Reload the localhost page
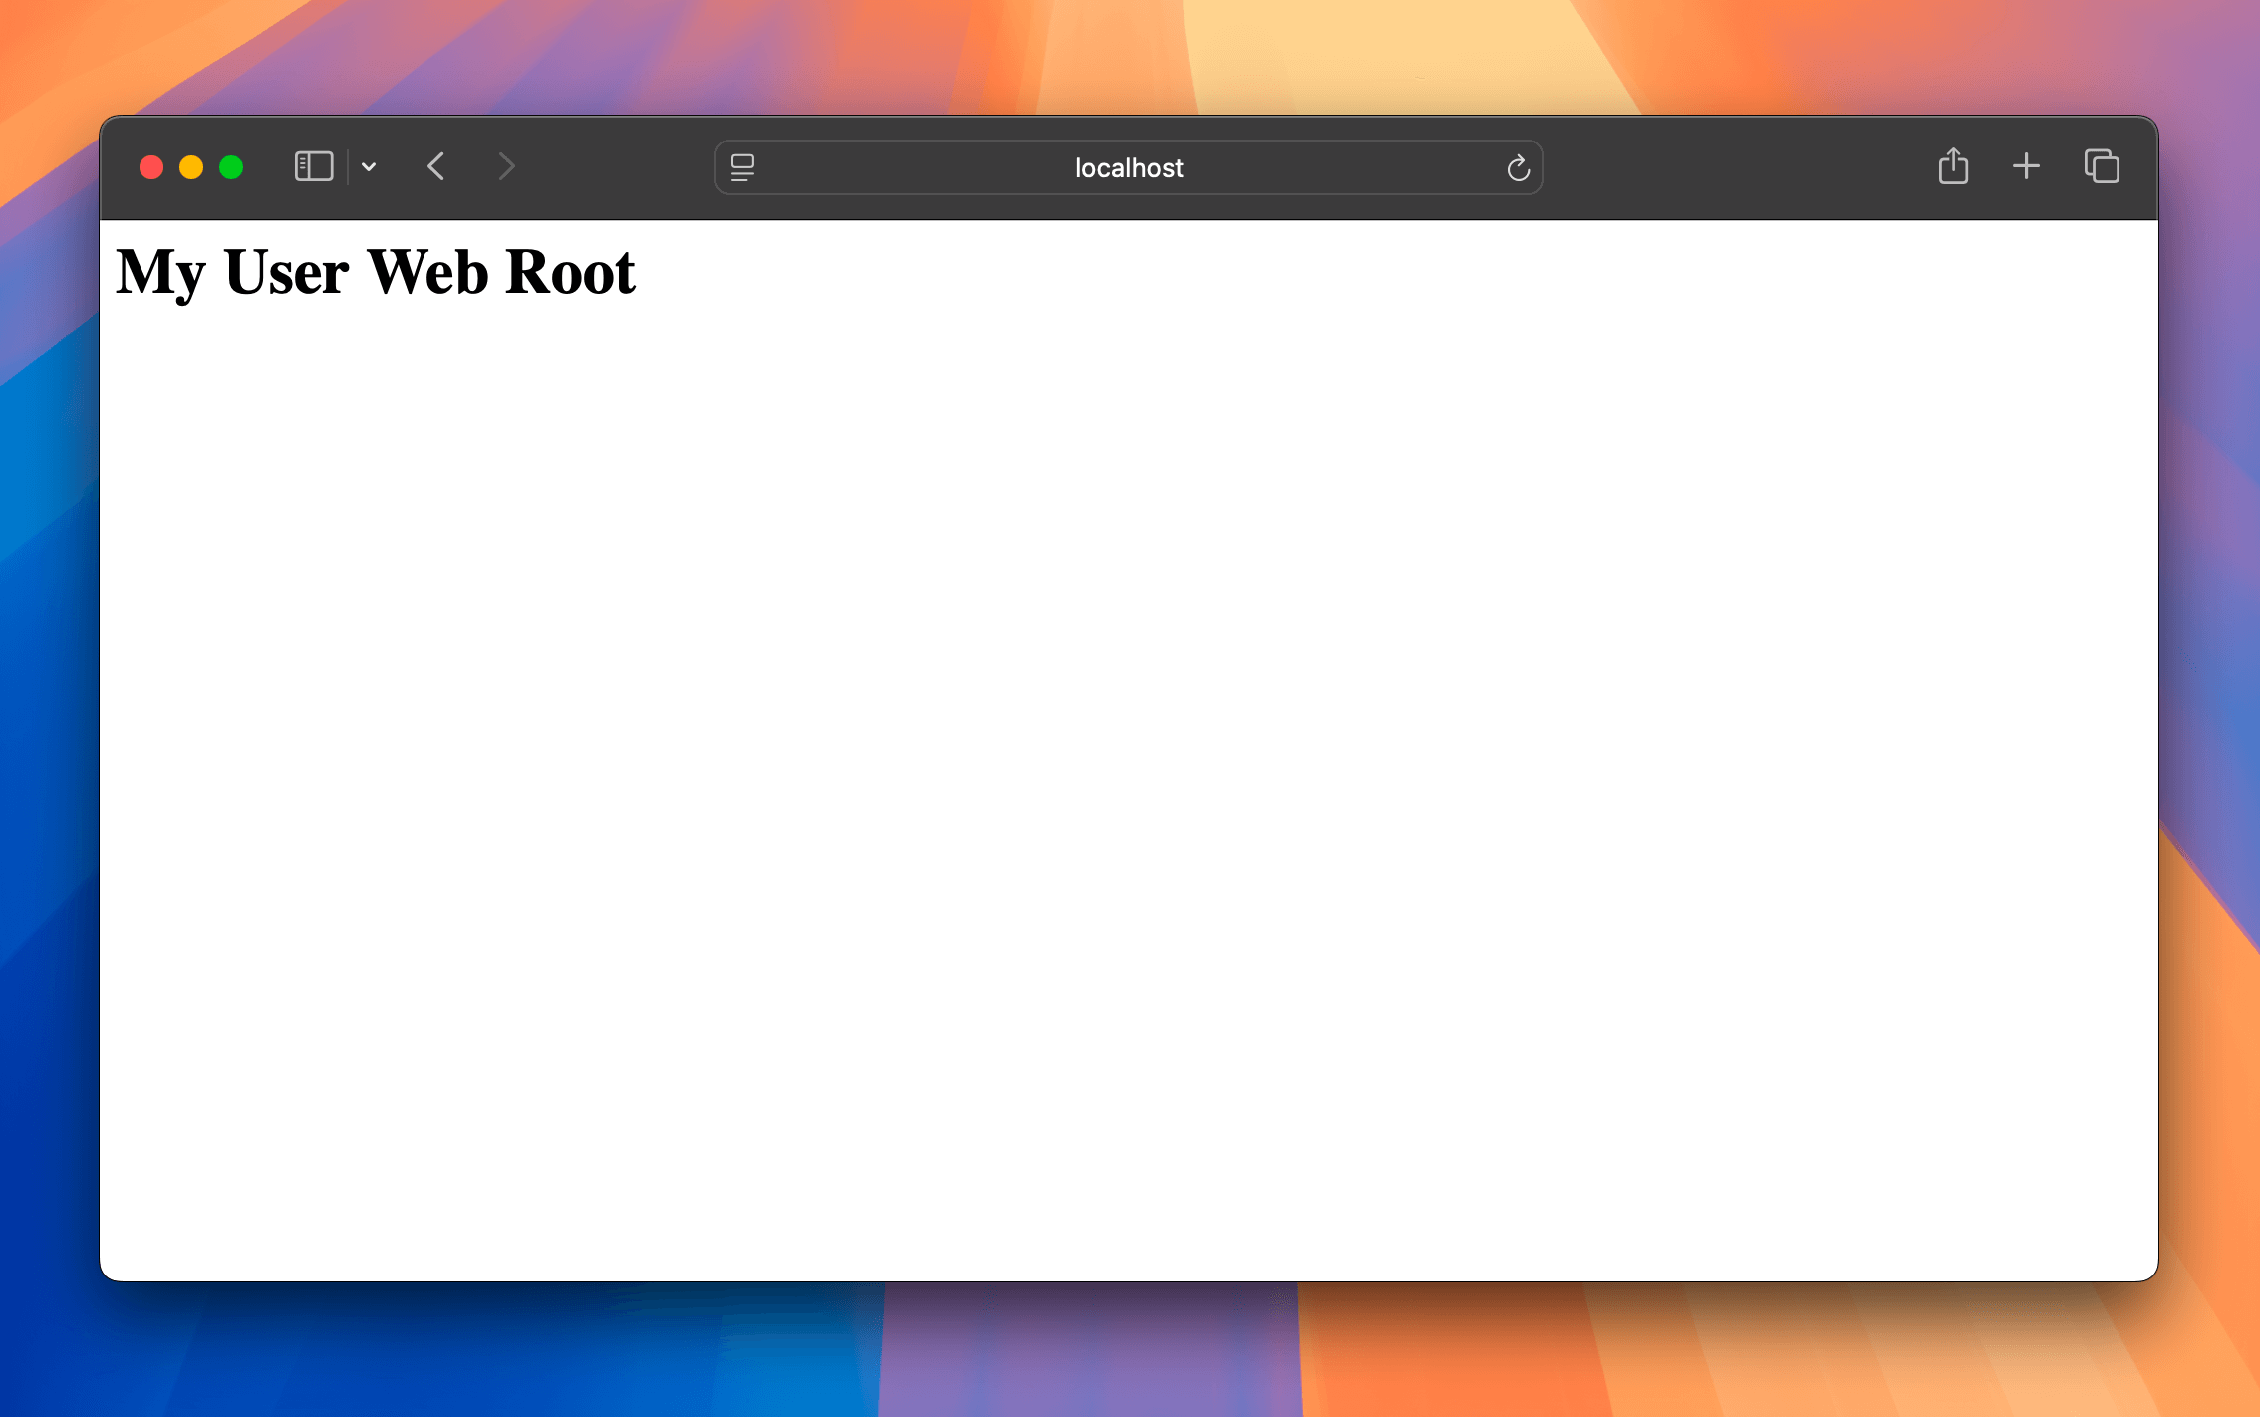Viewport: 2260px width, 1417px height. click(x=1518, y=168)
